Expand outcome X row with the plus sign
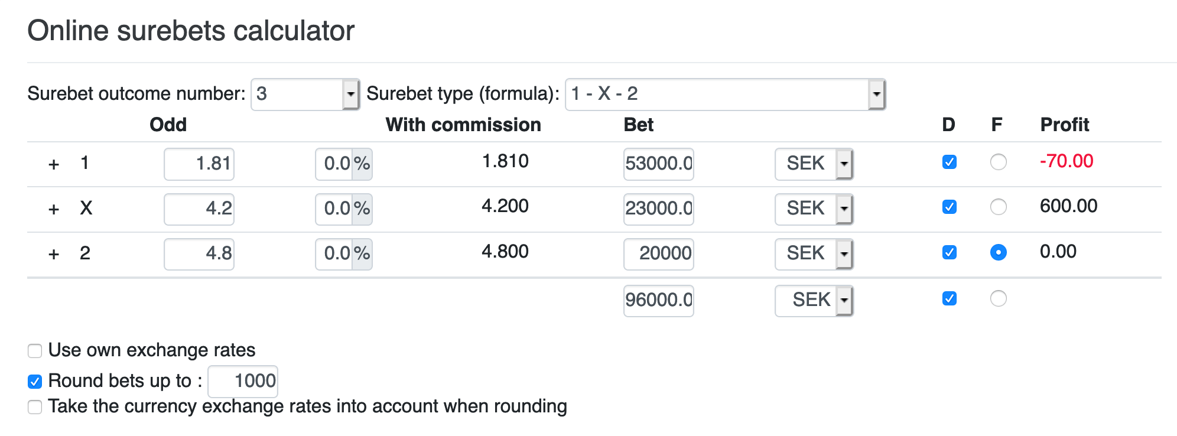1177x436 pixels. pos(54,209)
